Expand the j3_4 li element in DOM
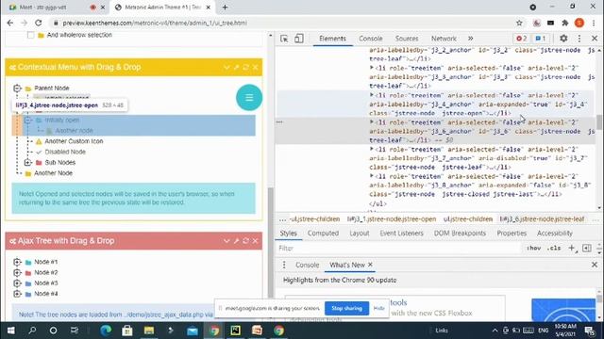 coord(372,95)
